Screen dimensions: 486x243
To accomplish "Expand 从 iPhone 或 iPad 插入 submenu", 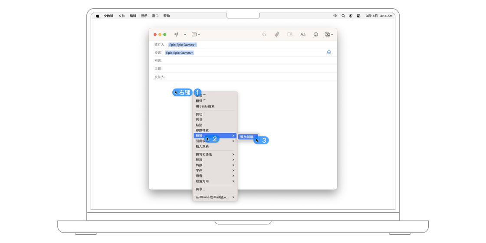I will (215, 197).
